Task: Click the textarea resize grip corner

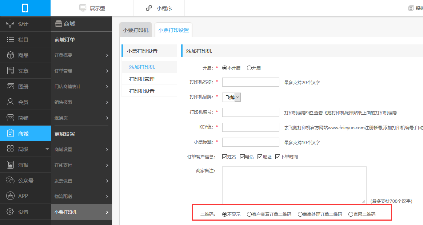Action: pos(364,201)
